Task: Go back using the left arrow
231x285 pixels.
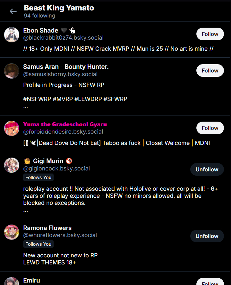Action: click(13, 11)
